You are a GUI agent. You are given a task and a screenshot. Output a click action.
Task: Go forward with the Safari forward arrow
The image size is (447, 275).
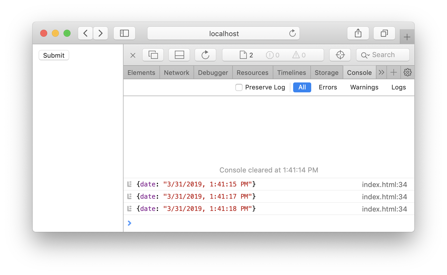[x=101, y=33]
